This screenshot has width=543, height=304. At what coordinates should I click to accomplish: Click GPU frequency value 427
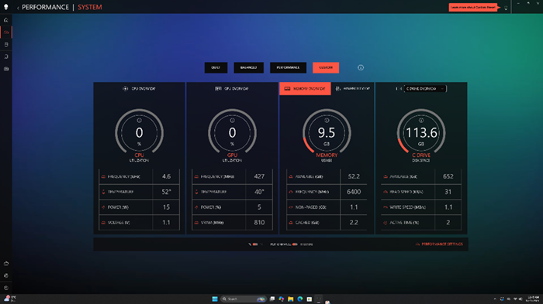tap(259, 176)
